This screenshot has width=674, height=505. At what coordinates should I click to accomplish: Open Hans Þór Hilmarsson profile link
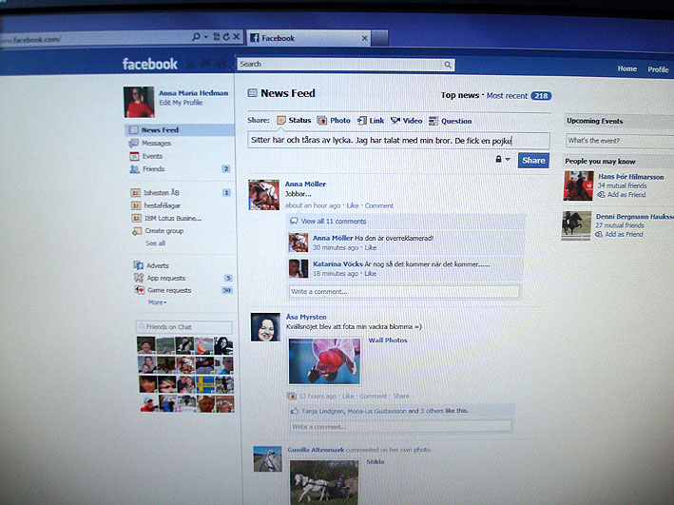[630, 177]
